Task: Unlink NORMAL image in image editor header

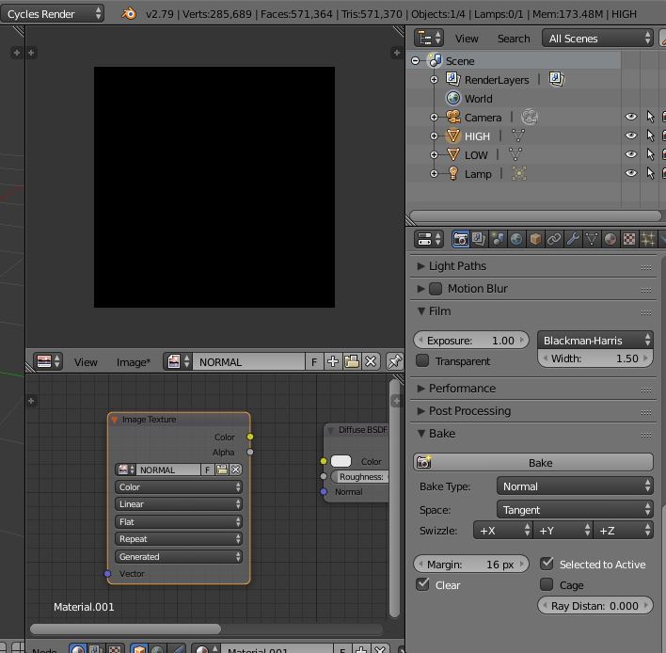Action: (371, 362)
